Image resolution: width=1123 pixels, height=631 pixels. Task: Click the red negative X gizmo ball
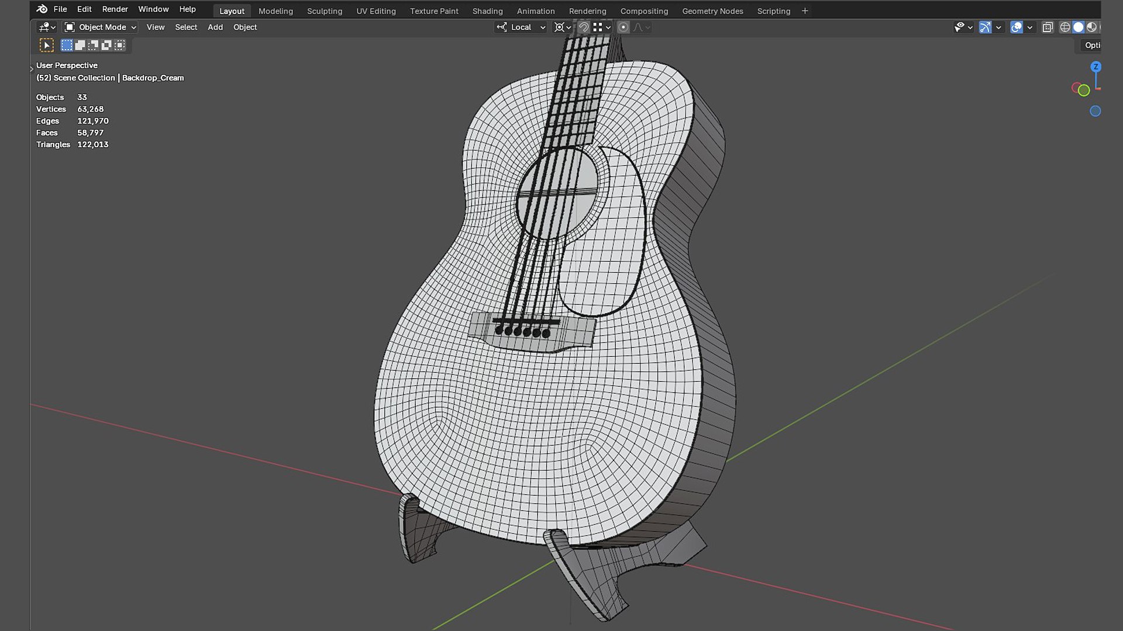1076,88
